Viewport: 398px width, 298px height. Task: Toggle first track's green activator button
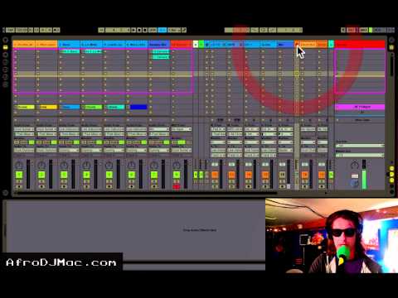19,175
